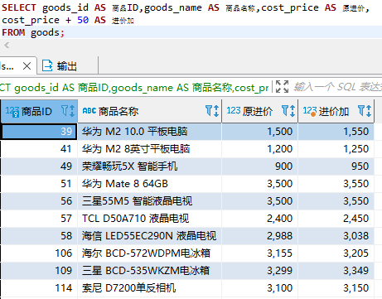Click the SQL filter expression input field
Screen dimensions: 382x299
click(x=337, y=87)
